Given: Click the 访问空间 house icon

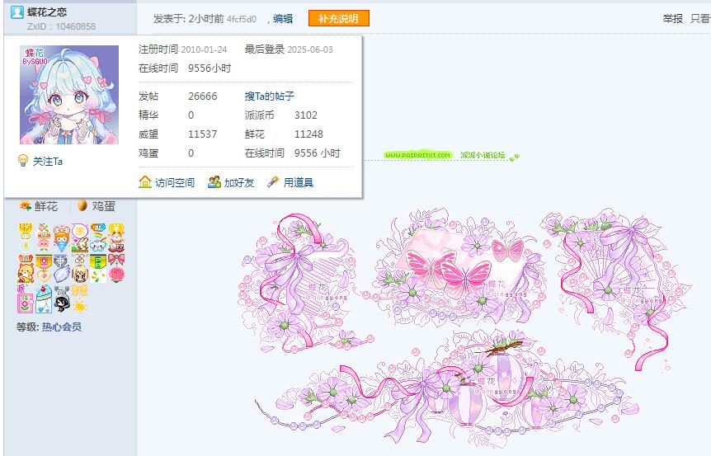Looking at the screenshot, I should coord(145,182).
